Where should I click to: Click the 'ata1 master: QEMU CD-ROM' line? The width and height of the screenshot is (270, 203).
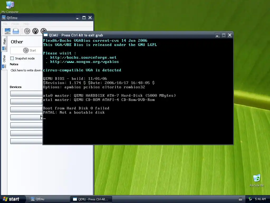(x=99, y=100)
